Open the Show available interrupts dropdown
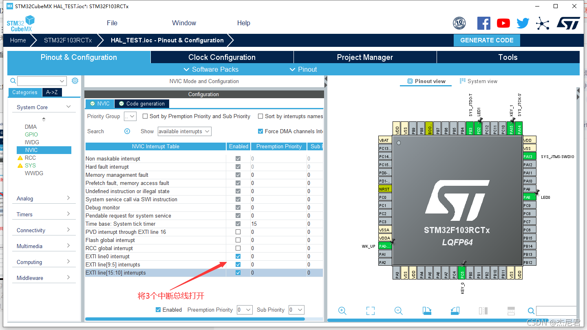This screenshot has height=330, width=587. (184, 131)
